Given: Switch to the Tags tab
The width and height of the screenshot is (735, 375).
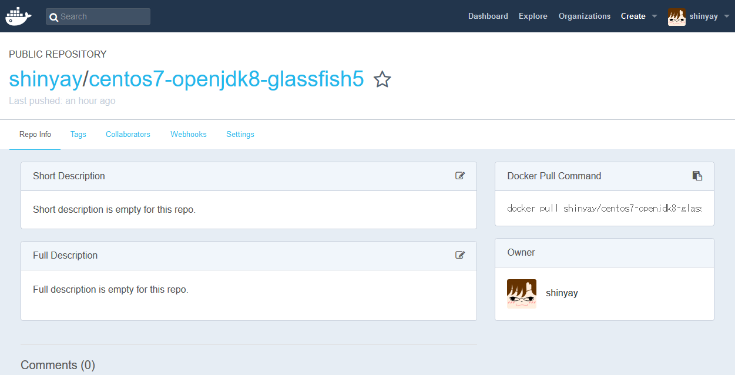Looking at the screenshot, I should [x=78, y=135].
